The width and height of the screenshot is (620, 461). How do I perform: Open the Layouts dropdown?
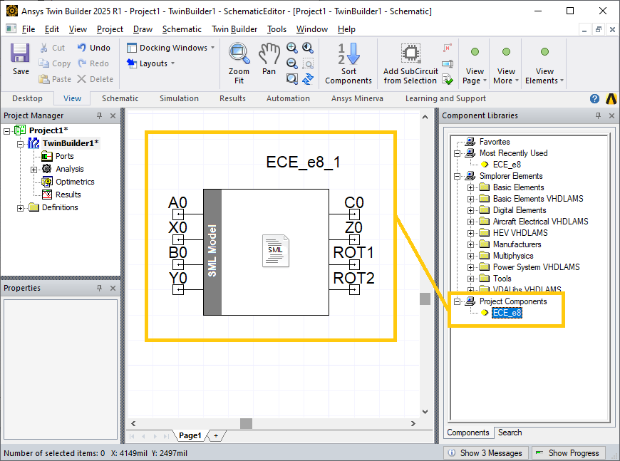coord(150,63)
